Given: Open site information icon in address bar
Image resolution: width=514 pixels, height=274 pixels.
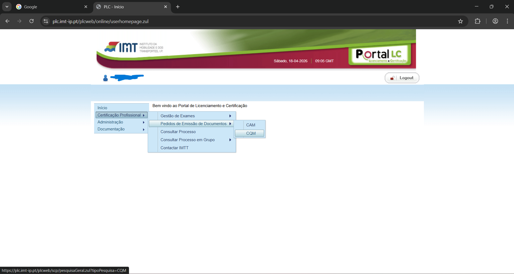Looking at the screenshot, I should pyautogui.click(x=46, y=21).
